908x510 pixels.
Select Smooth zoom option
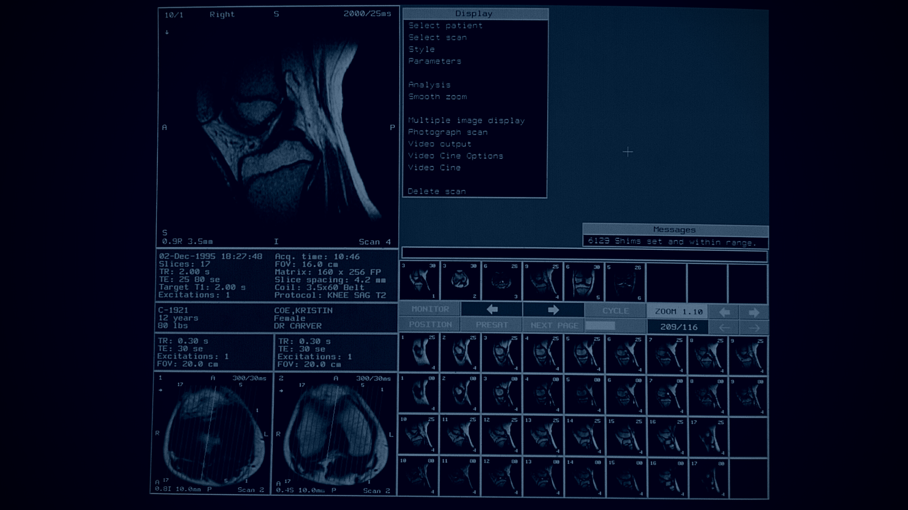click(437, 96)
